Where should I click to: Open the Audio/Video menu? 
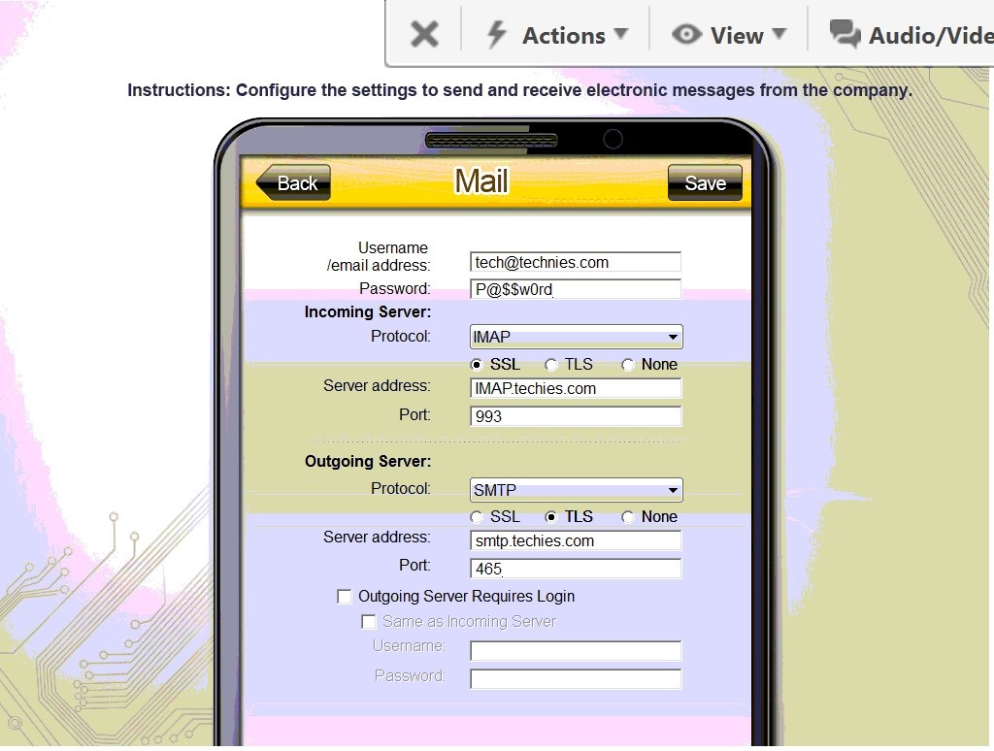[x=911, y=35]
